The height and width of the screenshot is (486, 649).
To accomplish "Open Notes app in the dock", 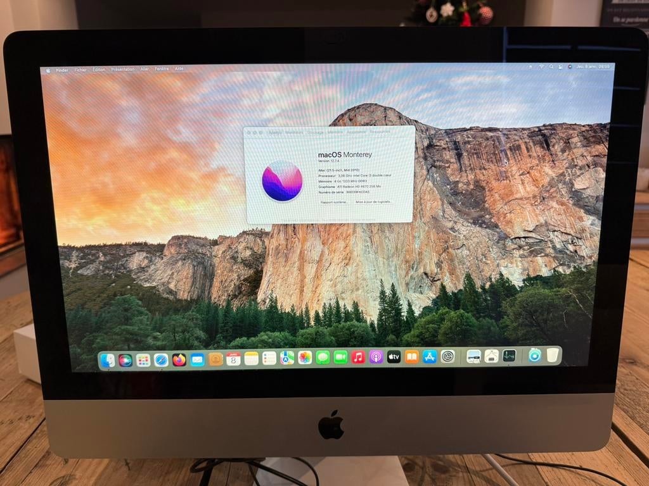I will (251, 358).
